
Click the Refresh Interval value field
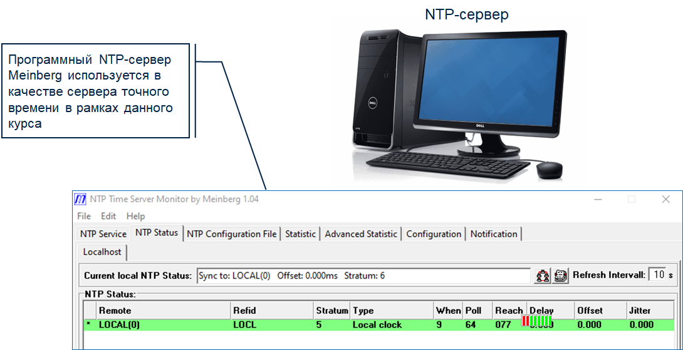pyautogui.click(x=657, y=275)
